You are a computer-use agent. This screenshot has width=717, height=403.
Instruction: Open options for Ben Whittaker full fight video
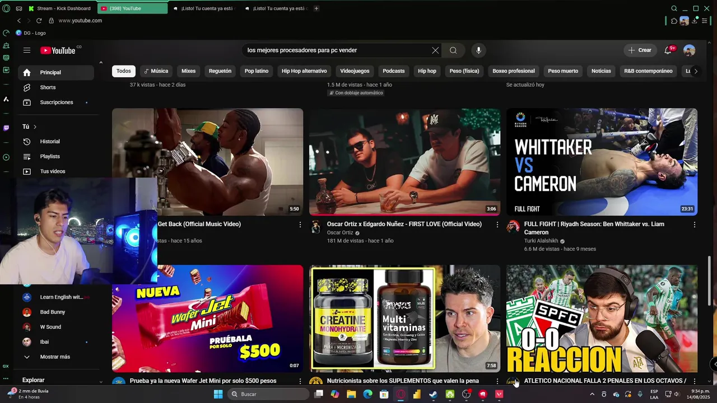[695, 224]
